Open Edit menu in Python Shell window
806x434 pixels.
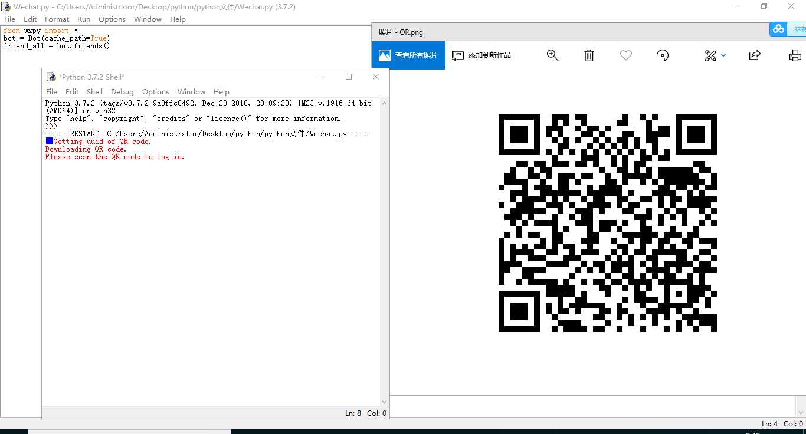(72, 92)
